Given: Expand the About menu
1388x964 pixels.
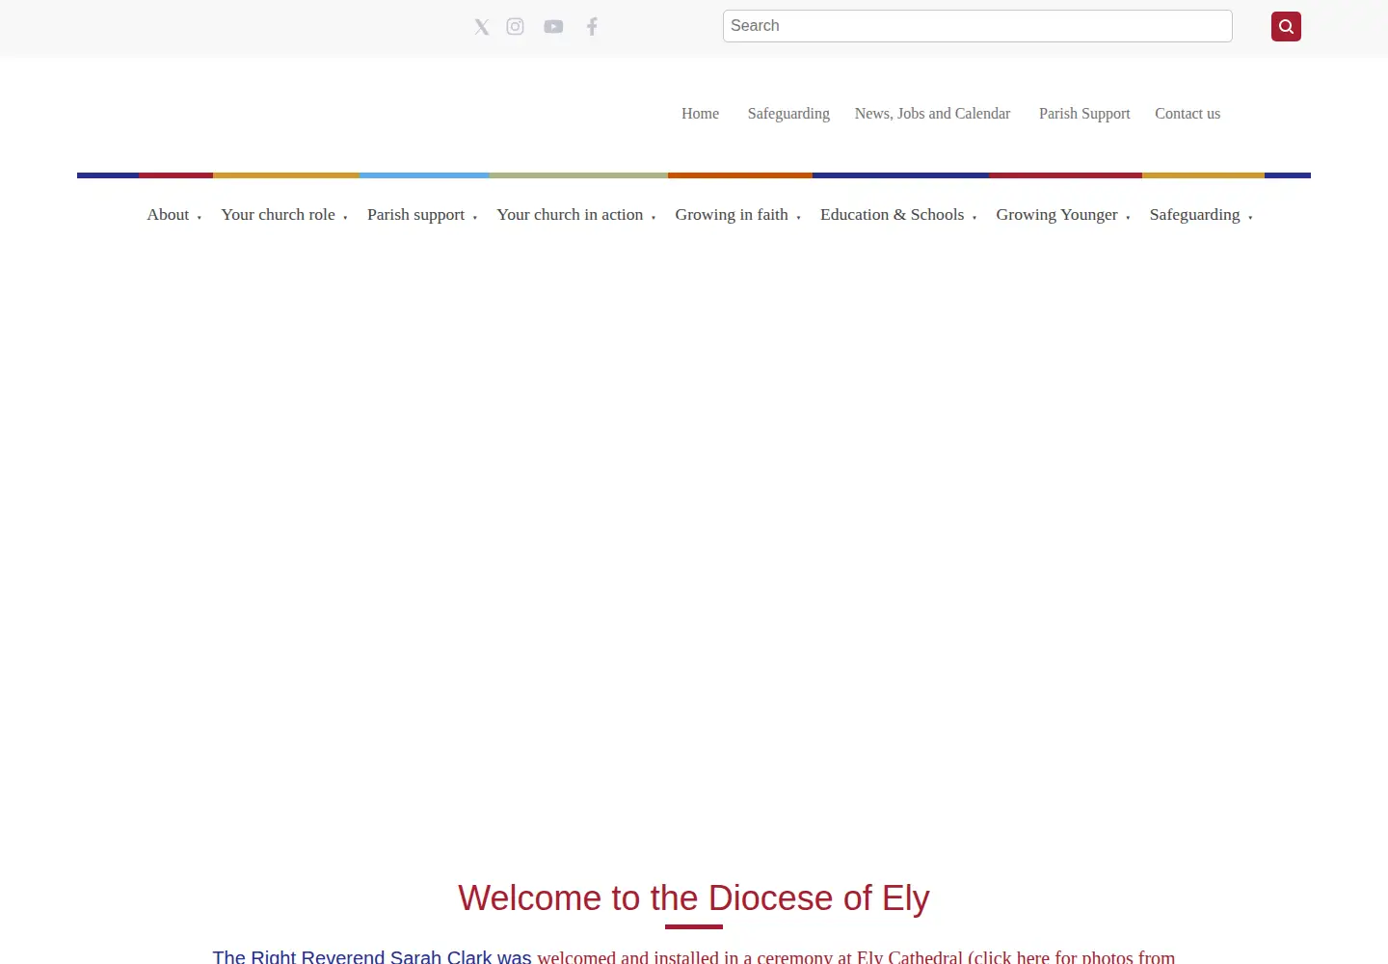Looking at the screenshot, I should [174, 215].
